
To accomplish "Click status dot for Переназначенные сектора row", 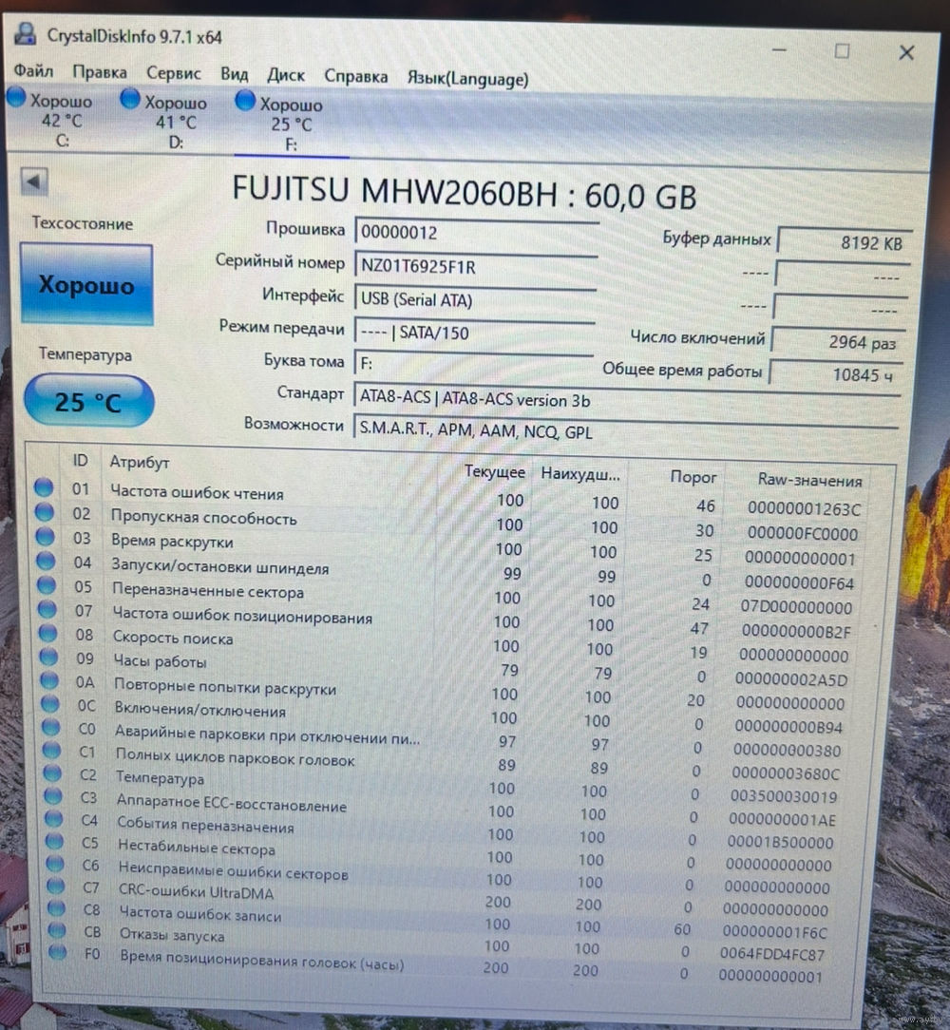I will (x=47, y=584).
